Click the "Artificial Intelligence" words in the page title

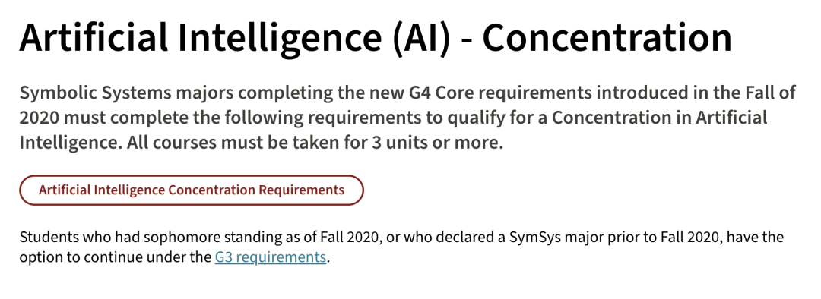[x=201, y=38]
